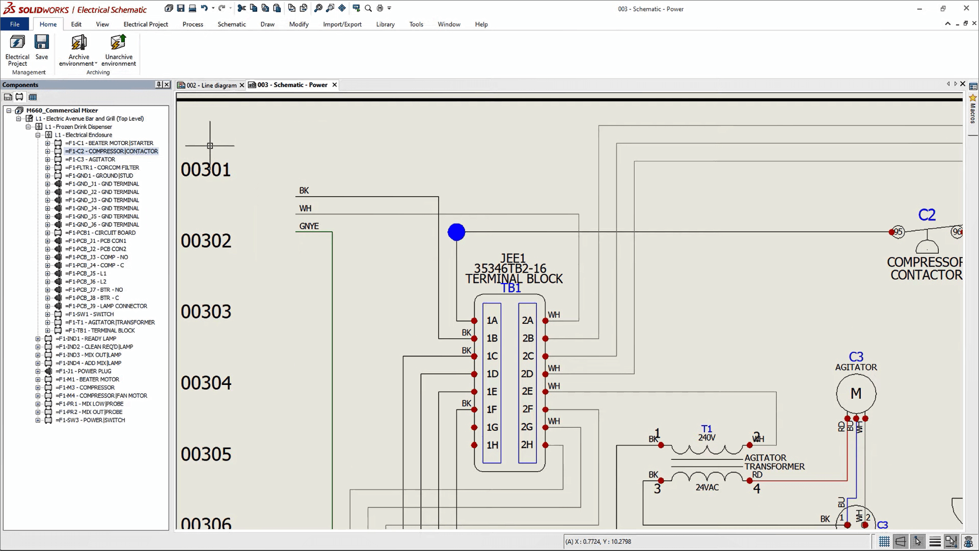This screenshot has width=979, height=551.
Task: Close the Components panel
Action: point(167,85)
